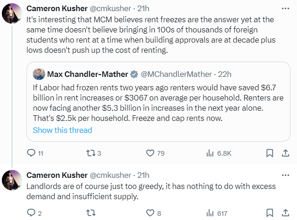Bookmark the first Cameron Kusher tweet
The width and height of the screenshot is (297, 220).
(x=270, y=153)
